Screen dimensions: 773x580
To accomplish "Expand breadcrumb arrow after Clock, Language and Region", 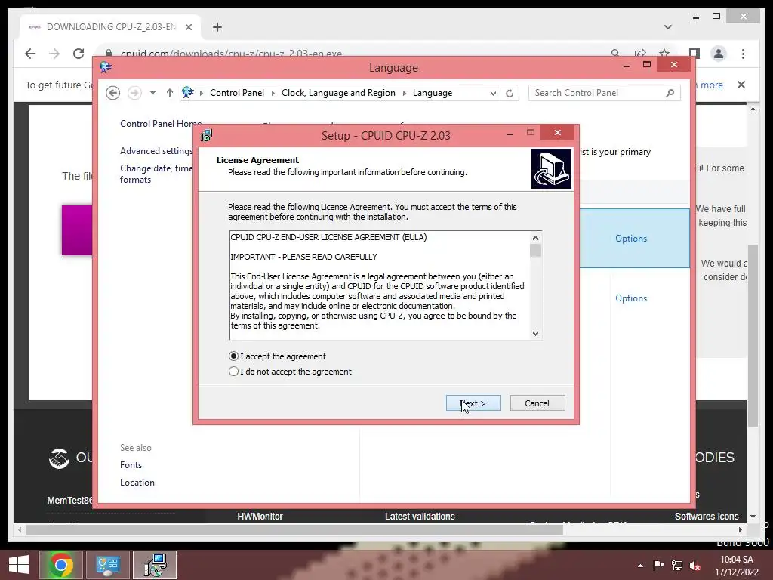I will (404, 93).
